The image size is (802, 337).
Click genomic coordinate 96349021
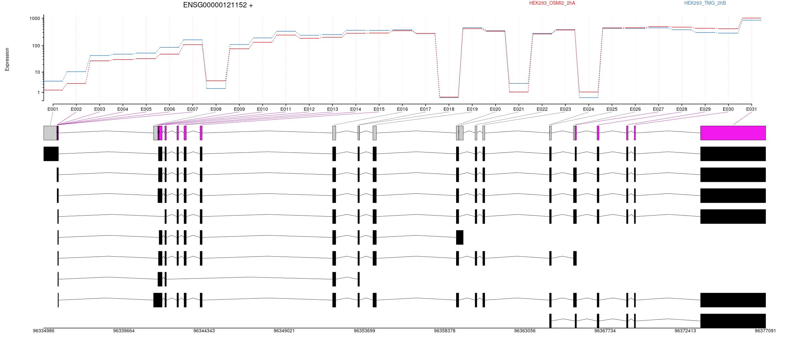pos(284,331)
